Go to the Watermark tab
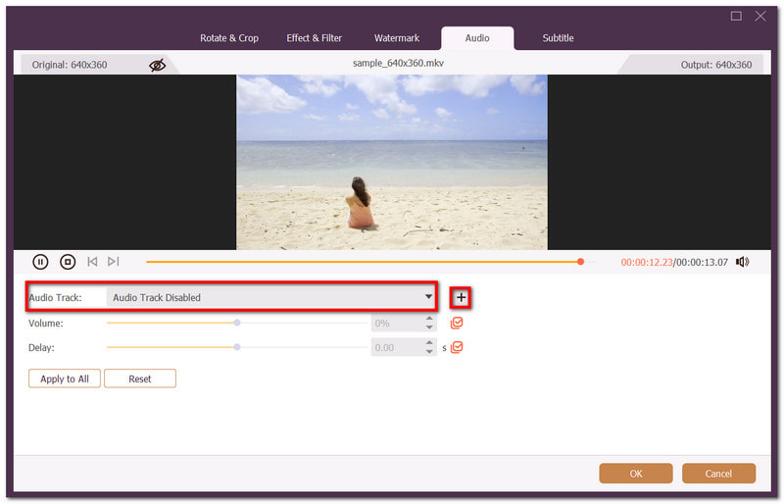784x504 pixels. (397, 38)
